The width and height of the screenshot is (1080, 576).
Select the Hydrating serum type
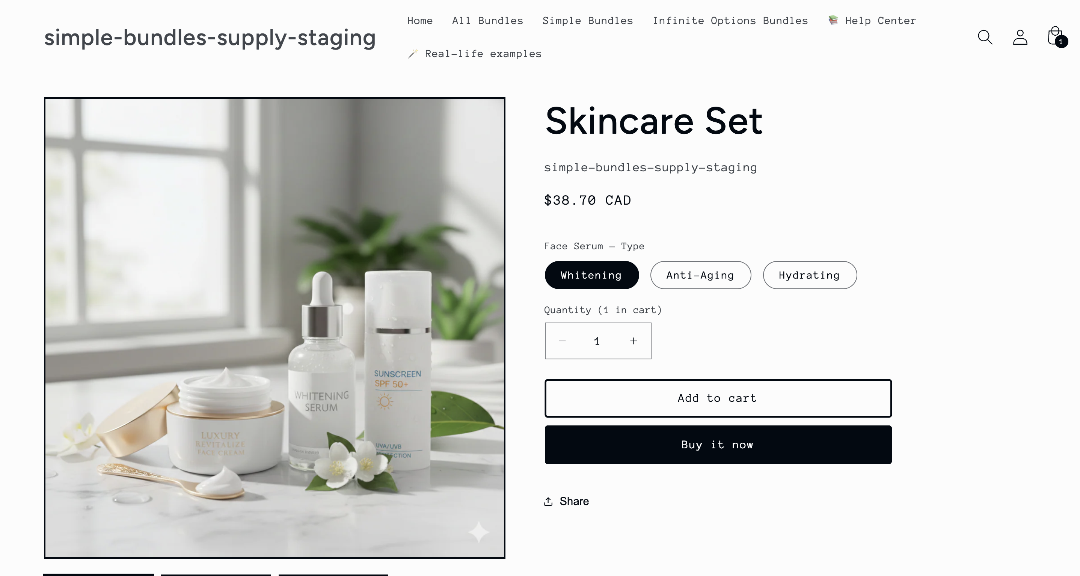(x=810, y=275)
